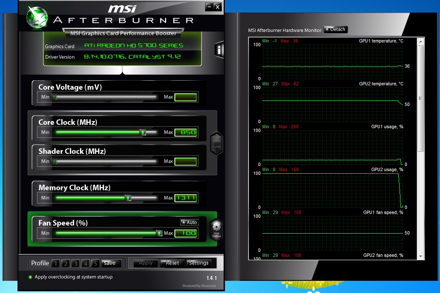The width and height of the screenshot is (440, 293).
Task: Click the 'Powered by Rivatuner' text
Action: (x=199, y=286)
